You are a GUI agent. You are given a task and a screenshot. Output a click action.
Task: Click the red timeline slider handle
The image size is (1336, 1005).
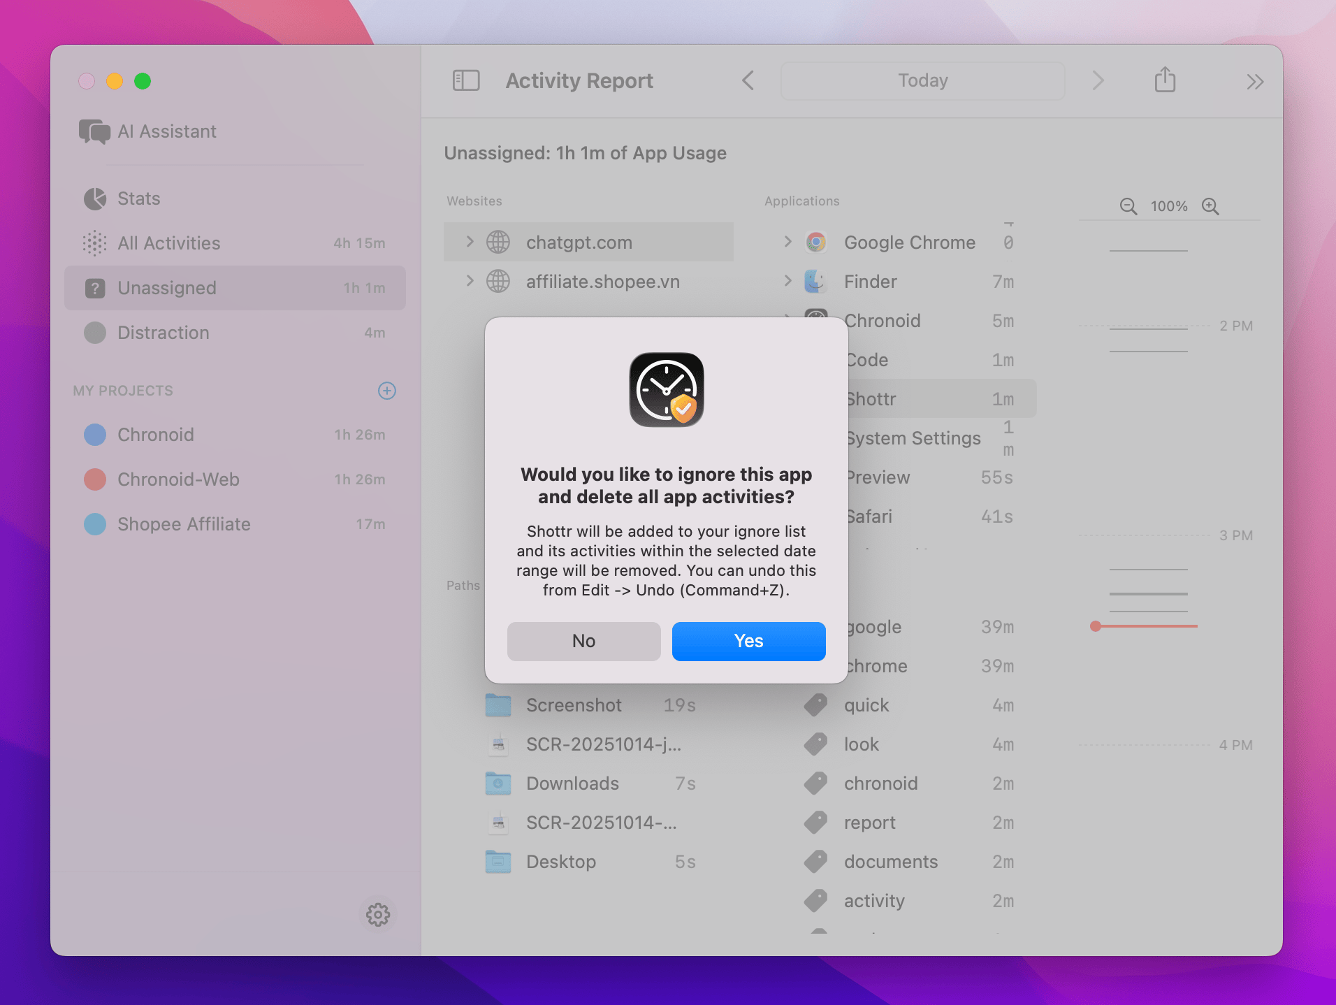pos(1094,627)
